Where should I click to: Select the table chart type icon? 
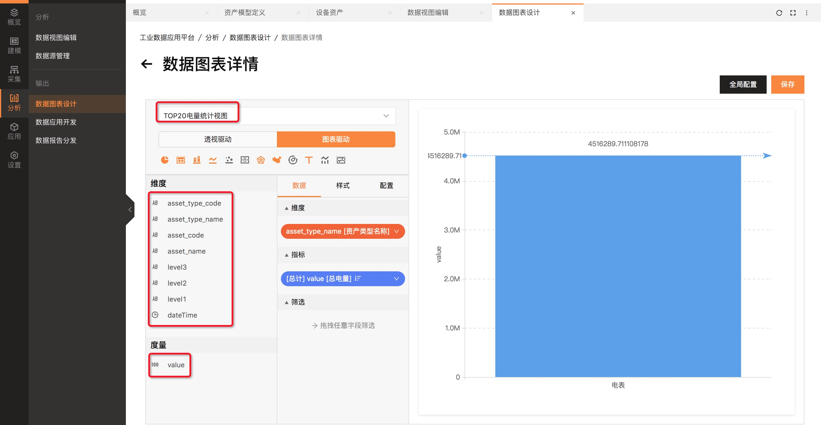(x=181, y=160)
